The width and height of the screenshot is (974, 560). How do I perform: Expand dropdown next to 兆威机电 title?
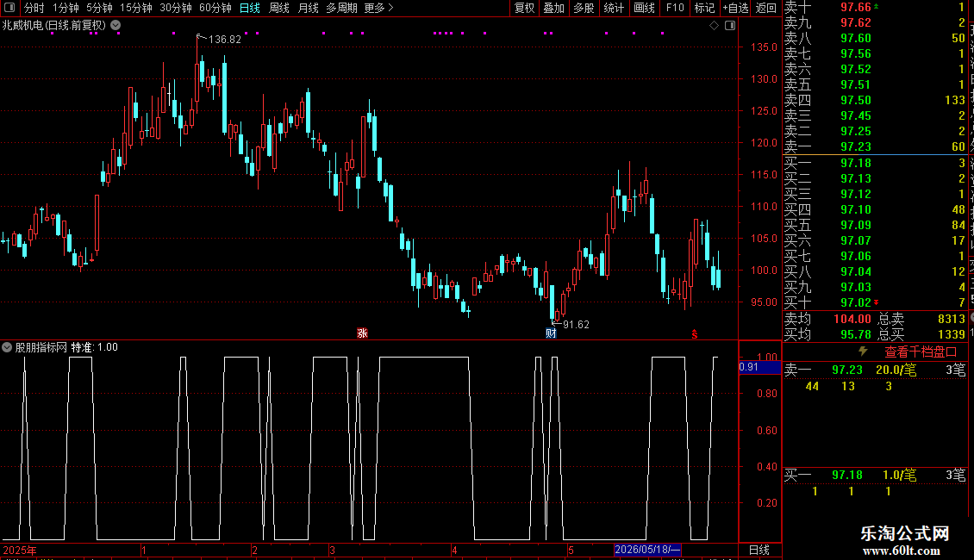(x=116, y=26)
